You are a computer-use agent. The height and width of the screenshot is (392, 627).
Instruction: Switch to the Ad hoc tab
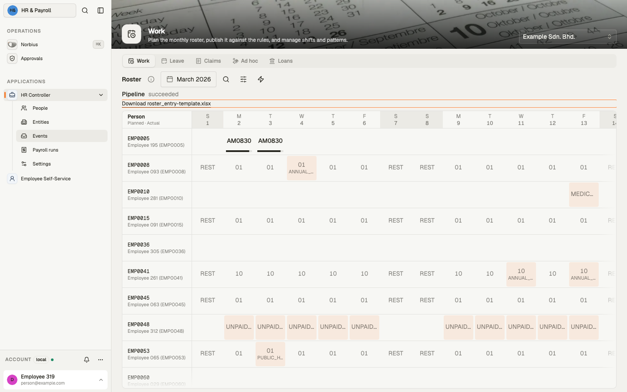(245, 61)
